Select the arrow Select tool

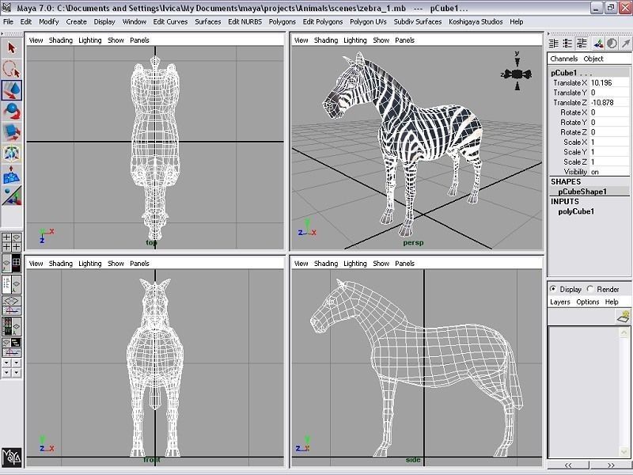11,48
